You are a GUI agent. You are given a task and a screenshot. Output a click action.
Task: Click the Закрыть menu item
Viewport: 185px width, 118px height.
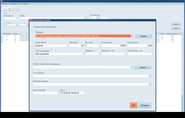(26, 4)
